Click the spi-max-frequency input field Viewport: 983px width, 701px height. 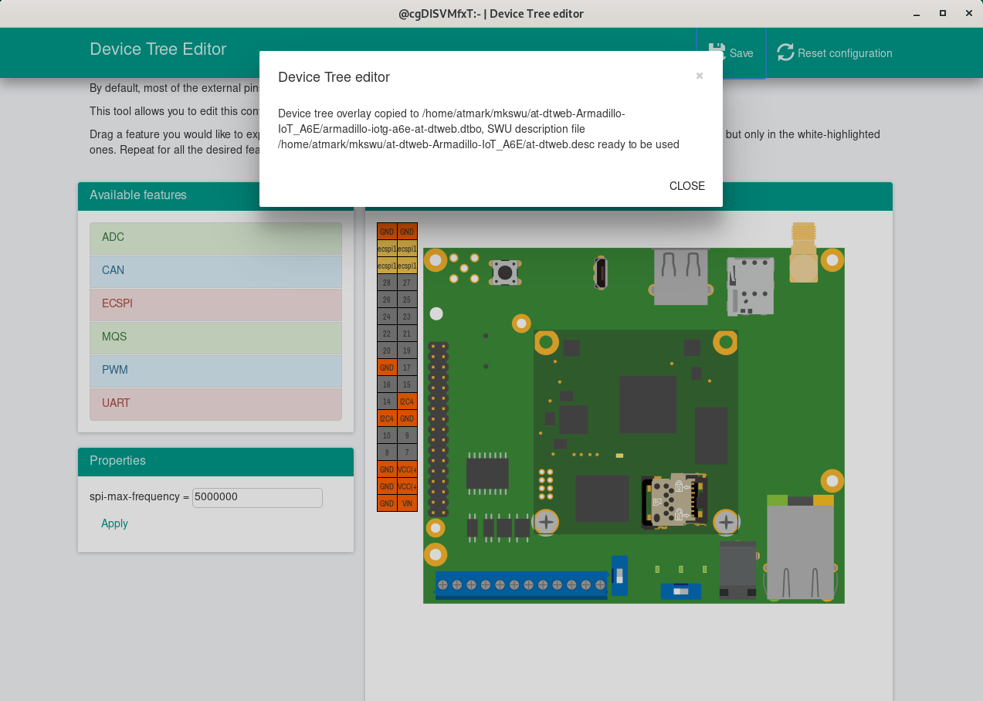click(257, 497)
